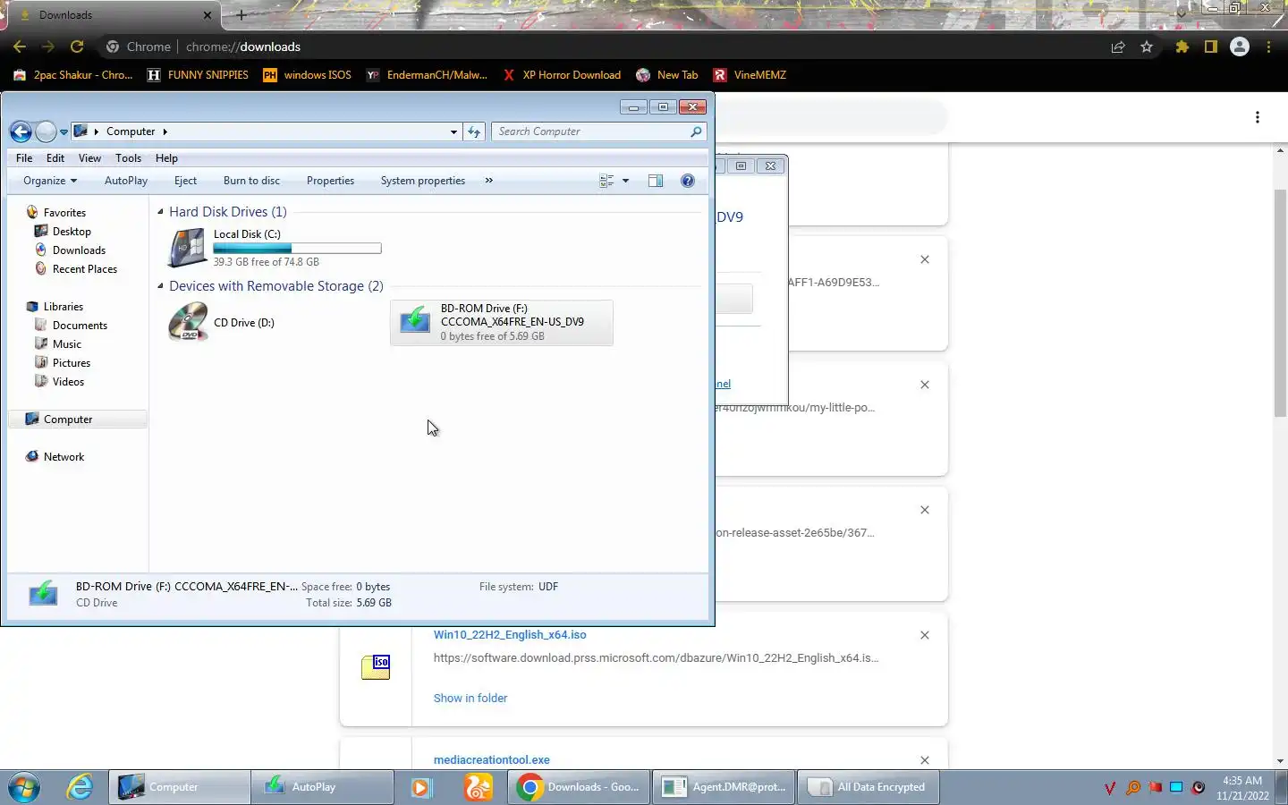Click Properties in the toolbar
Viewport: 1288px width, 805px height.
click(x=330, y=181)
